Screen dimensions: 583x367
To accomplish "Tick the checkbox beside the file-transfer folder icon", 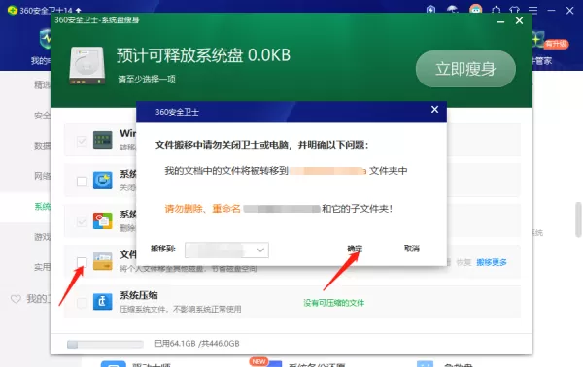I will pos(82,262).
